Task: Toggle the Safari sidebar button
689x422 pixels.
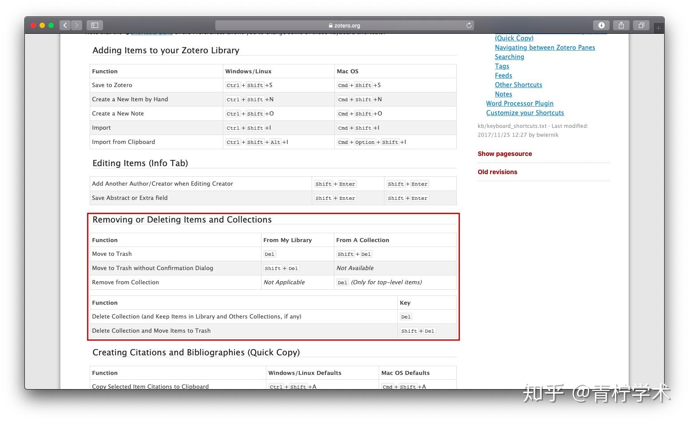Action: pyautogui.click(x=95, y=25)
